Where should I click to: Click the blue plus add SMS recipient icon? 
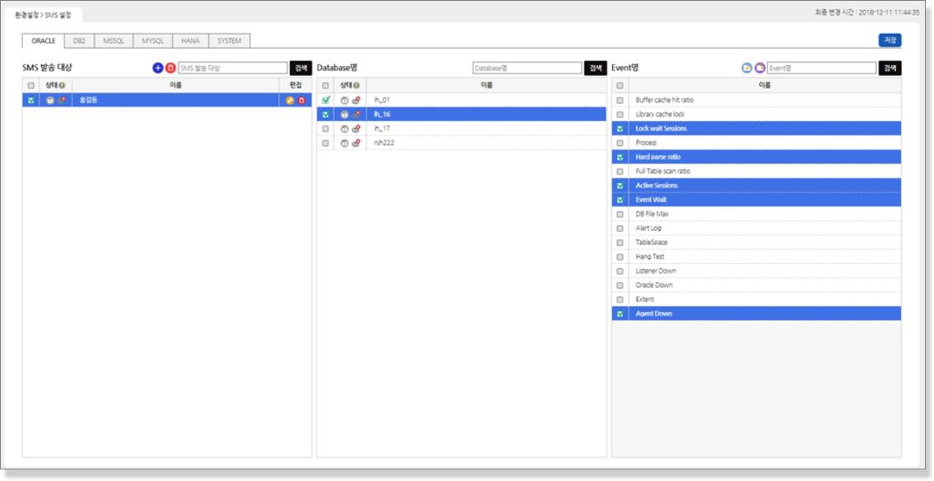158,68
